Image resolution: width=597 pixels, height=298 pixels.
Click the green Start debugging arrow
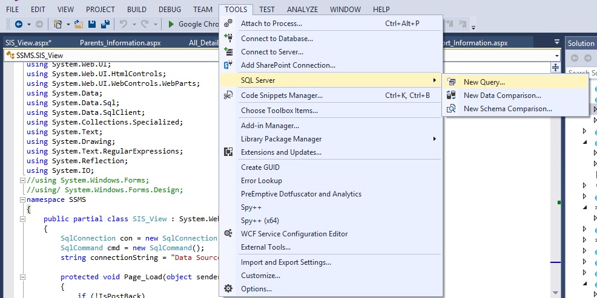click(x=171, y=24)
